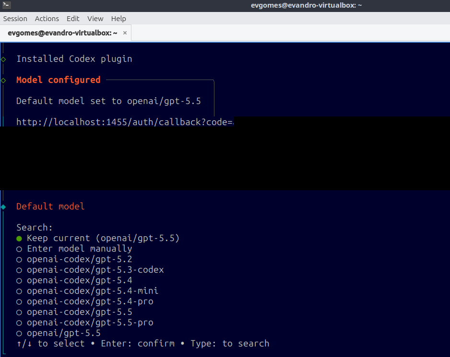
Task: Click the localhost:1455 auth callback URL
Action: (x=125, y=122)
